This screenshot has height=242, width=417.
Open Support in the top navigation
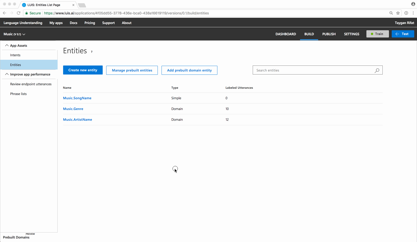[108, 23]
